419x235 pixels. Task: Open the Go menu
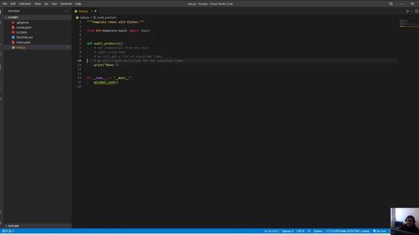click(46, 4)
